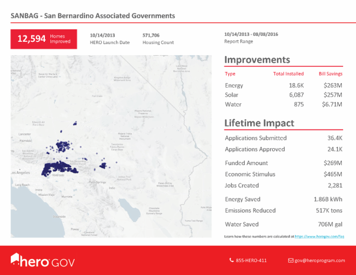
Task: Select the Solar row in Improvements
Action: 283,95
